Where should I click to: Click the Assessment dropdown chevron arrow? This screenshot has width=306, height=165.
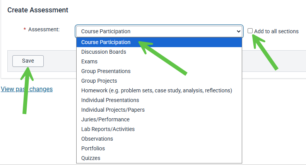coord(238,31)
